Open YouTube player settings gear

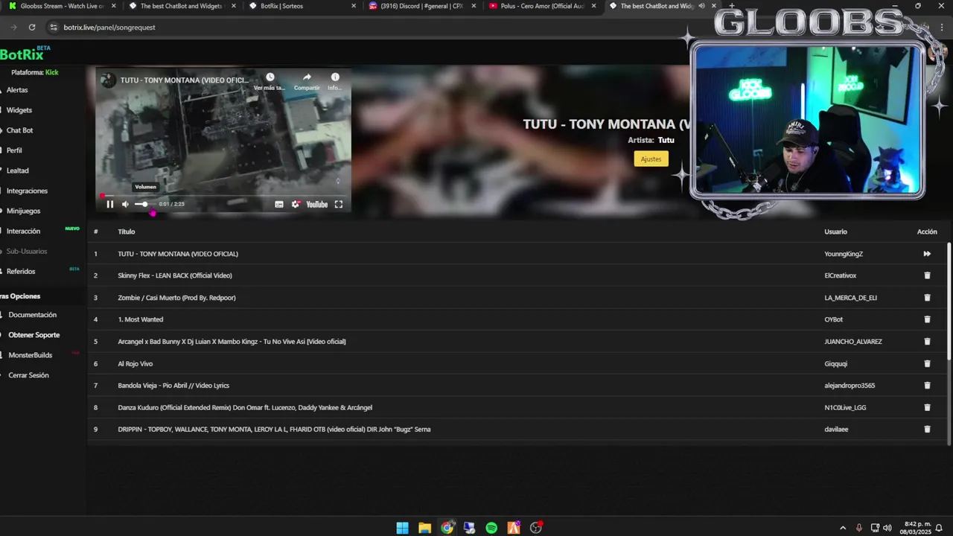point(296,204)
